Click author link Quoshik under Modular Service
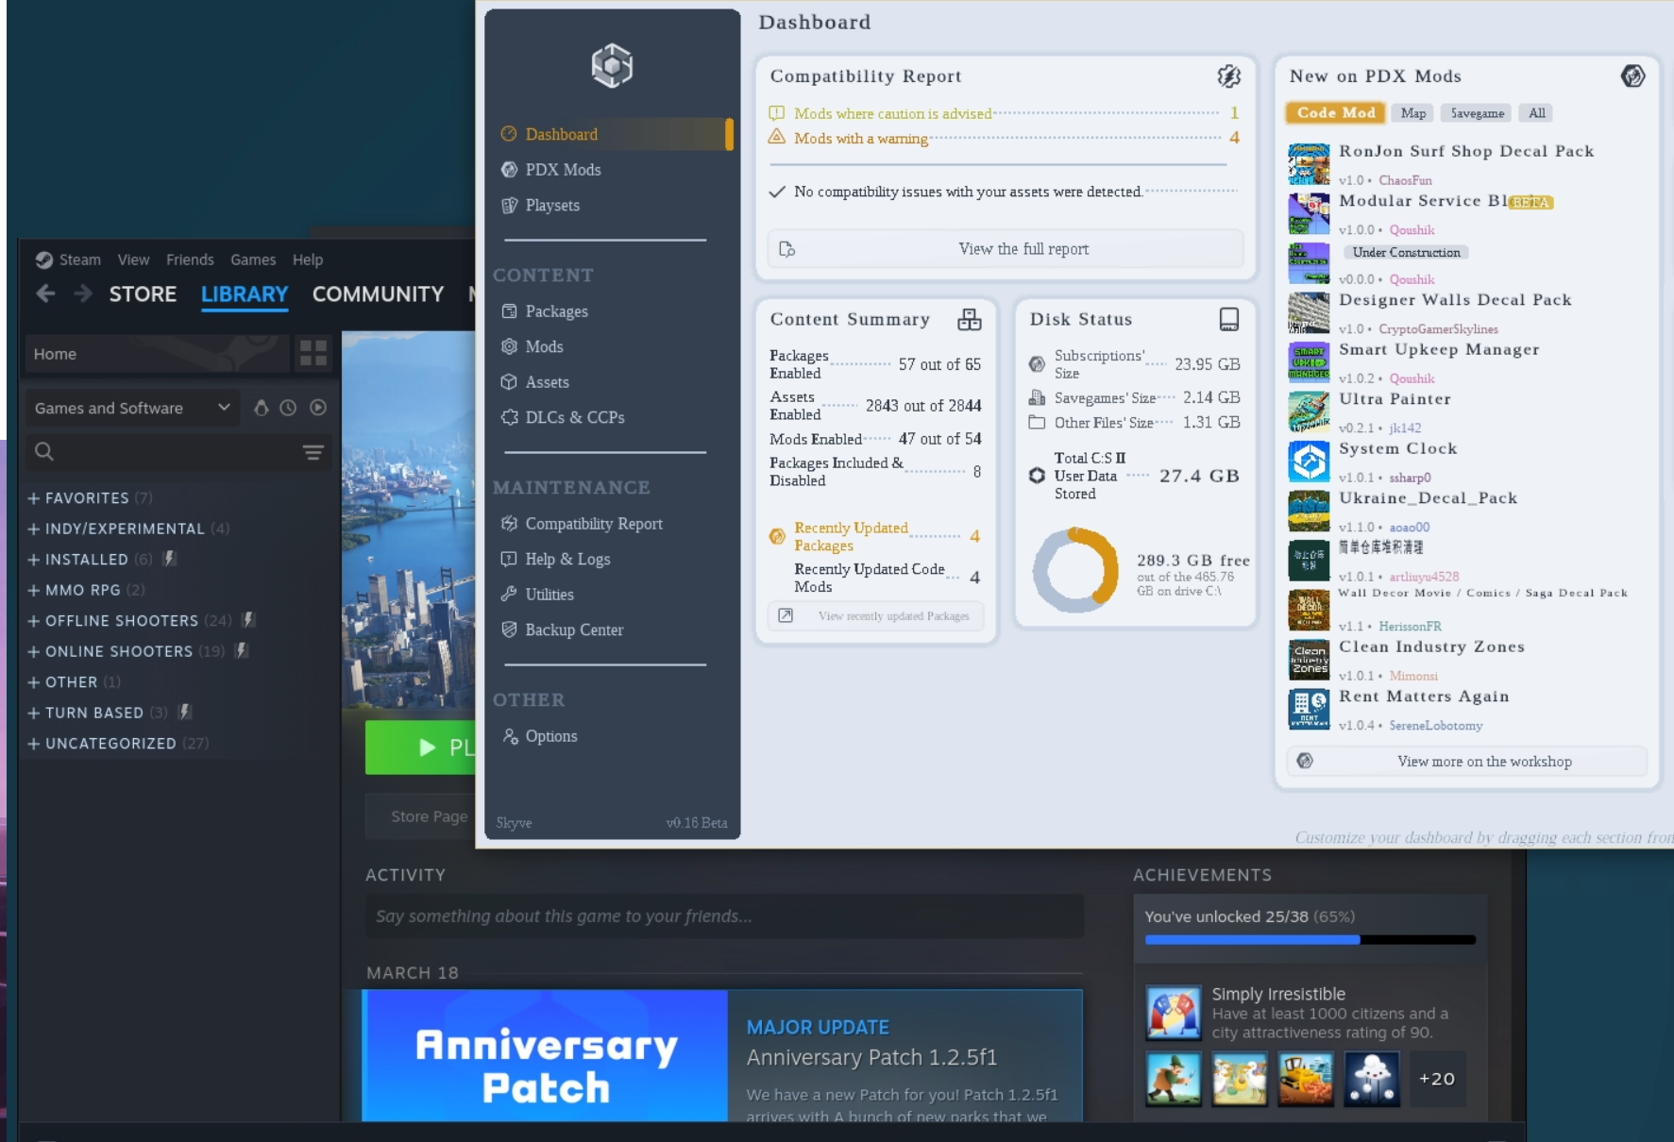This screenshot has height=1142, width=1674. coord(1412,230)
